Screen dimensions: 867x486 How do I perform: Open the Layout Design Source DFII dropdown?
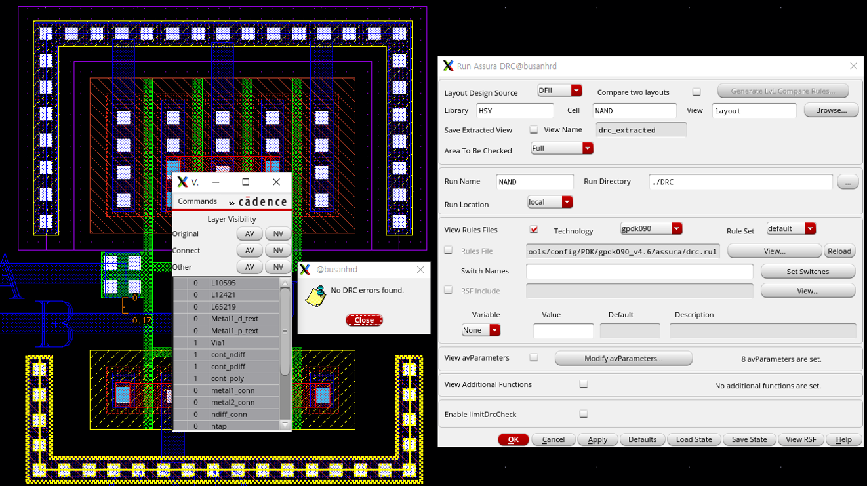pos(559,91)
